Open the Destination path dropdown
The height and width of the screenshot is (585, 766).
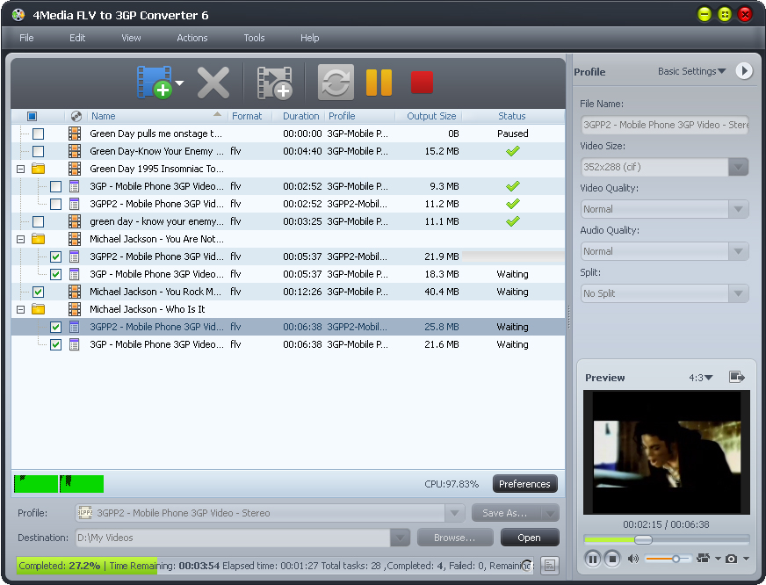coord(400,538)
